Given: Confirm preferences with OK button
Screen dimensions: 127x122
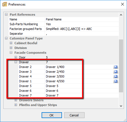Looking at the screenshot, I should pyautogui.click(x=52, y=115).
